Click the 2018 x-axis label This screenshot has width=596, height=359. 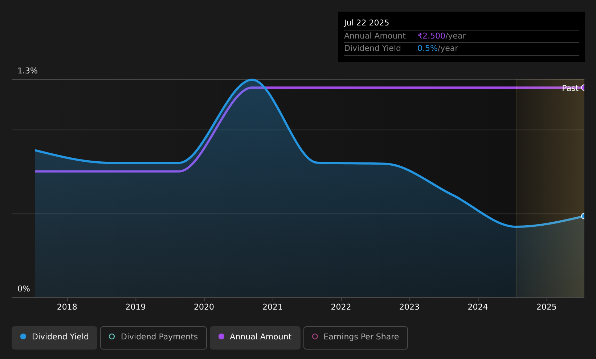(67, 307)
